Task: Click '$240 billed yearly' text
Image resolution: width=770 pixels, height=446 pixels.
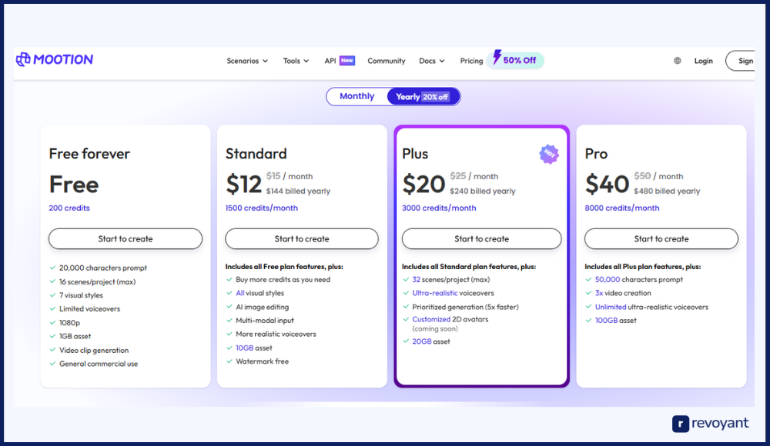Action: pyautogui.click(x=483, y=191)
